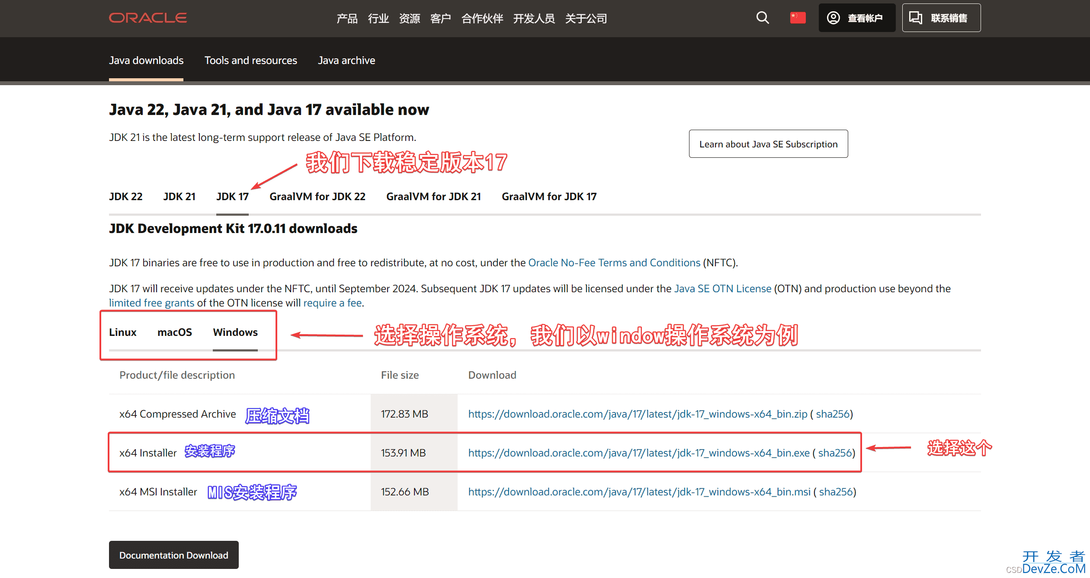Switch to the macOS tab
1090x578 pixels.
tap(174, 332)
